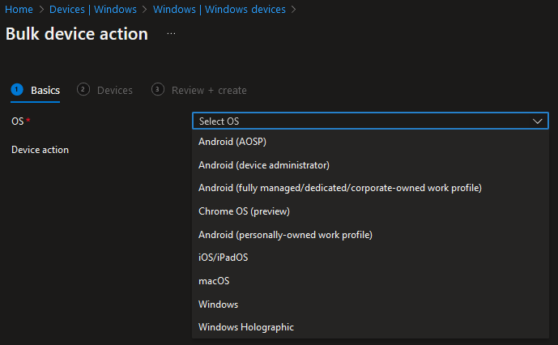Choose Android (AOSP) option
The height and width of the screenshot is (345, 558).
370,142
